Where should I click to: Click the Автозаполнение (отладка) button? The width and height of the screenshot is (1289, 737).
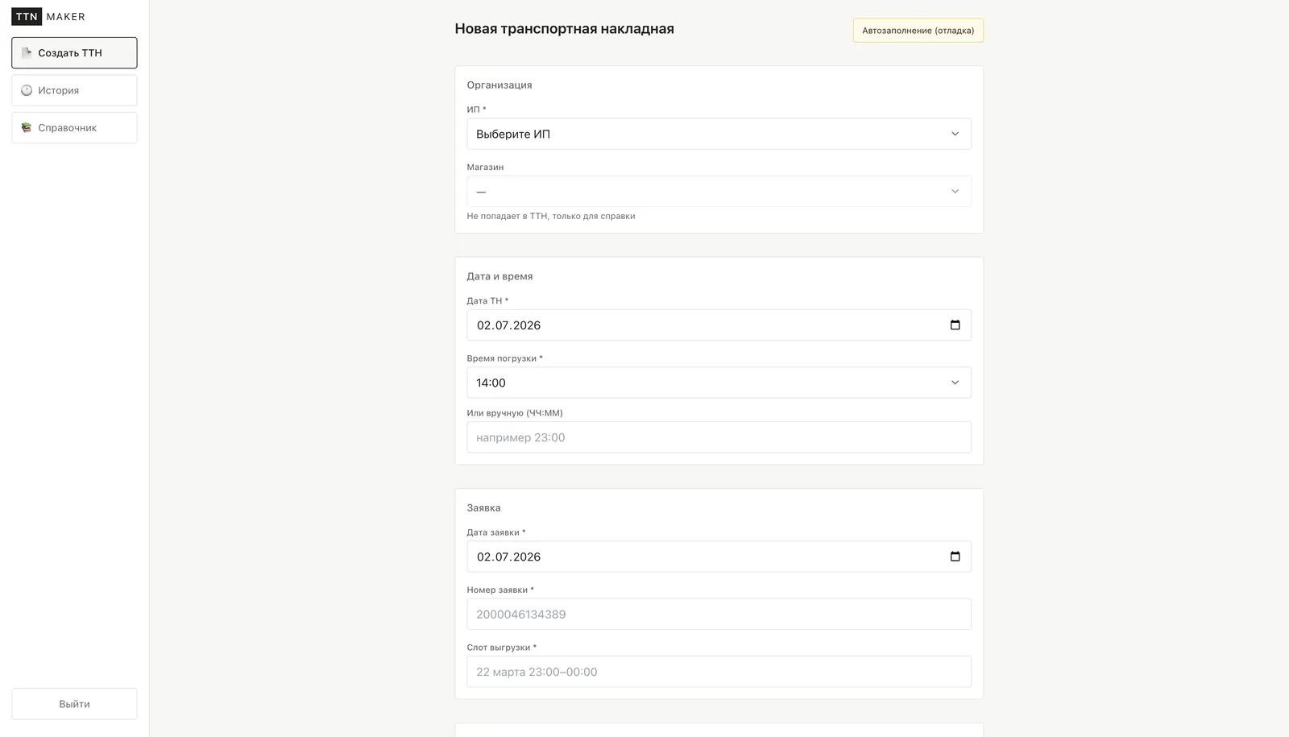point(918,31)
